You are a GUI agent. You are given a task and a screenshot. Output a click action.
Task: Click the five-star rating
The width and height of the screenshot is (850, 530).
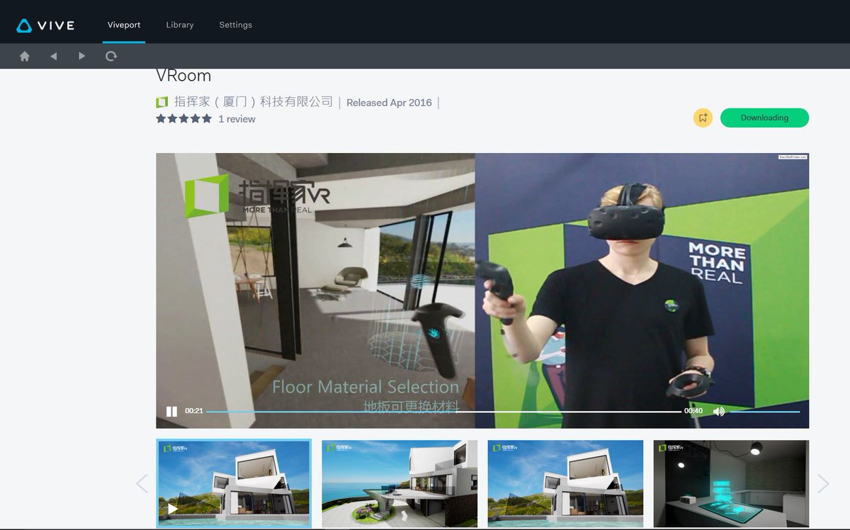(184, 119)
